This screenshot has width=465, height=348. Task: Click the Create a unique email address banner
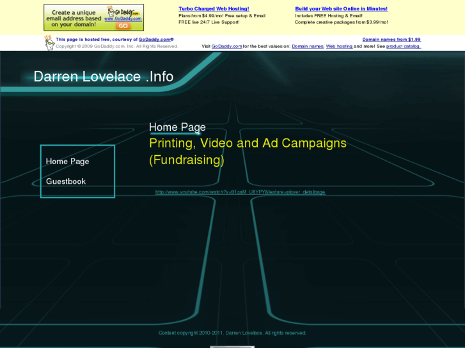(x=94, y=17)
